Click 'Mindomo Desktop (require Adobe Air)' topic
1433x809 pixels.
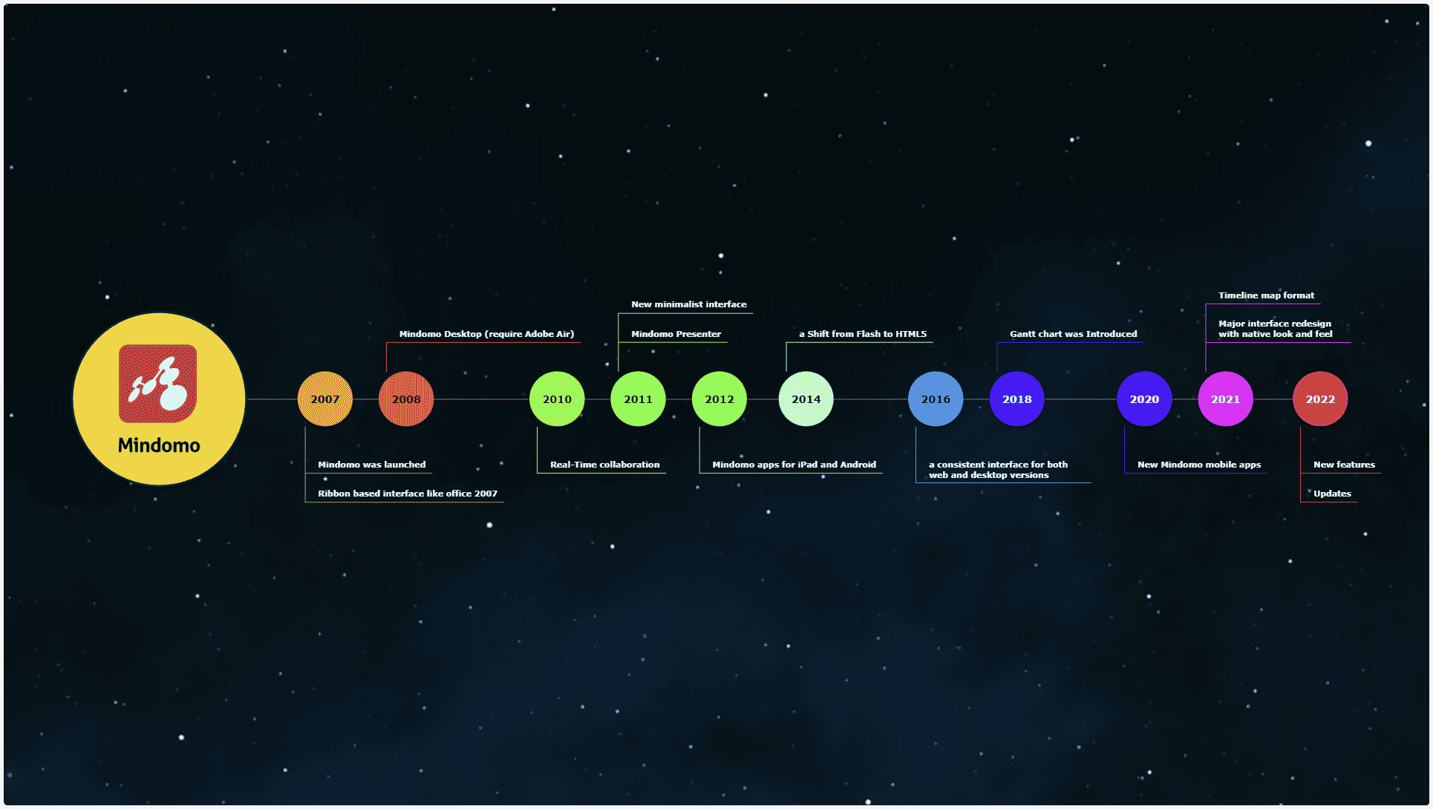[x=486, y=334]
